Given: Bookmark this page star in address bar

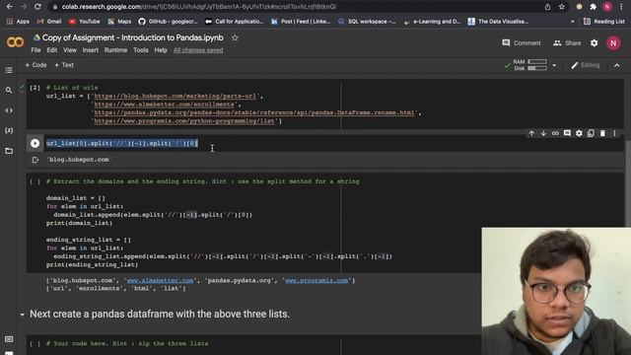Looking at the screenshot, I should pyautogui.click(x=561, y=7).
